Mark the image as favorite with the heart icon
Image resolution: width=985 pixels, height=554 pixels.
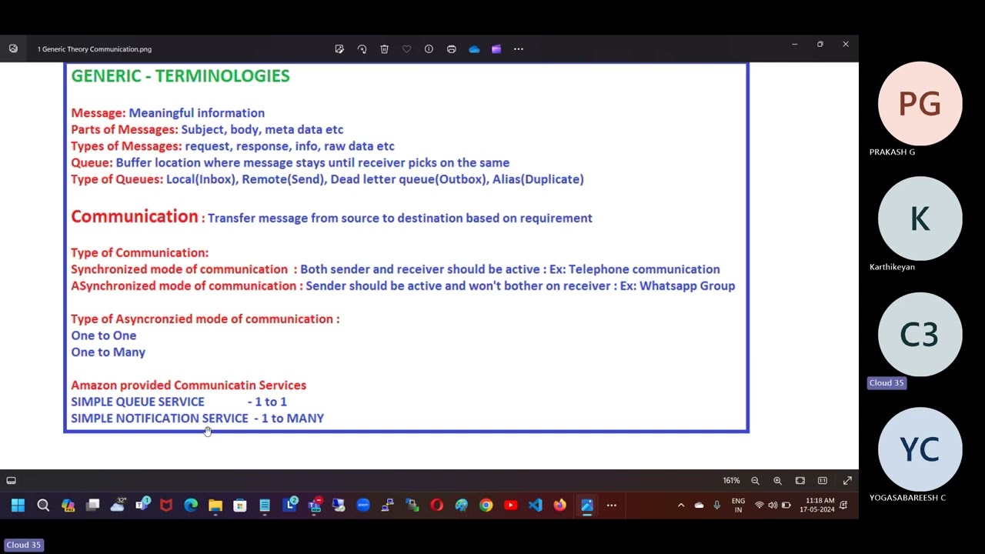406,49
